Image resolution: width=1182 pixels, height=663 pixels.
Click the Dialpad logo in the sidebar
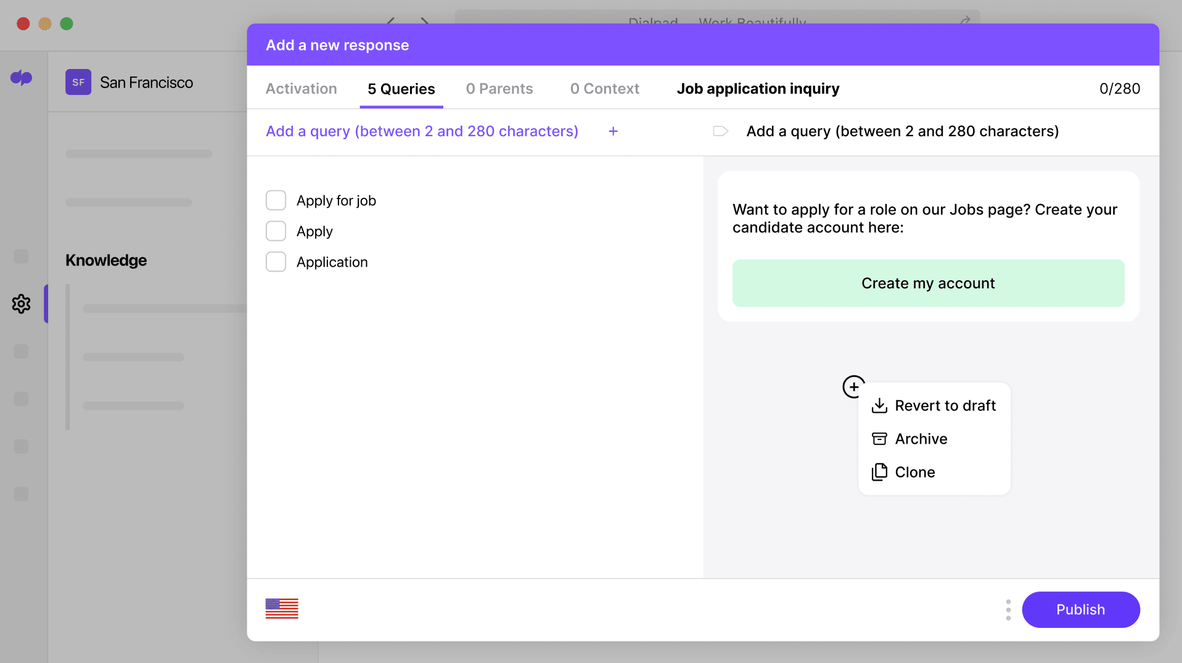[22, 79]
